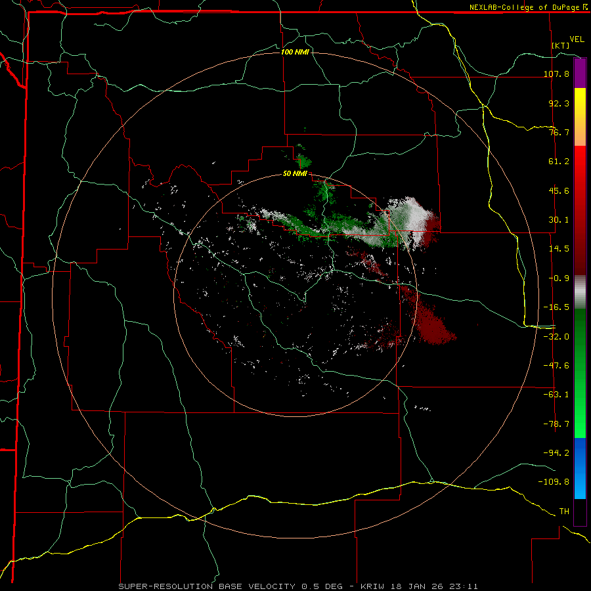This screenshot has width=591, height=591.
Task: Click the NEXLAB-College of DuPage credit text
Action: [x=524, y=7]
